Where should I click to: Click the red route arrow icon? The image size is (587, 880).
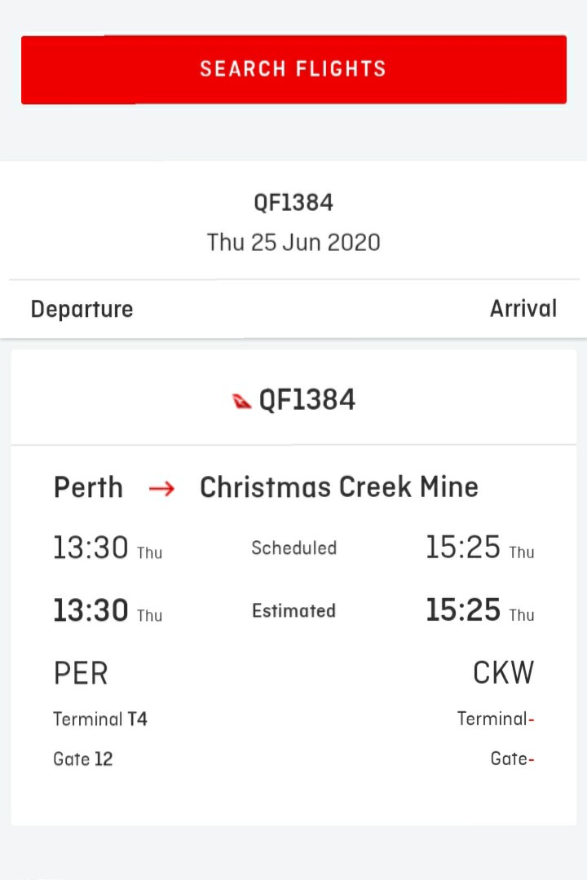(161, 489)
